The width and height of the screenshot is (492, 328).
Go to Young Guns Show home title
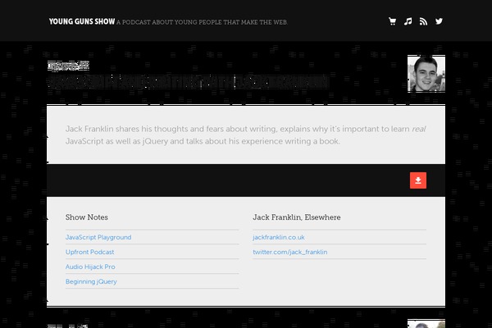pyautogui.click(x=82, y=21)
